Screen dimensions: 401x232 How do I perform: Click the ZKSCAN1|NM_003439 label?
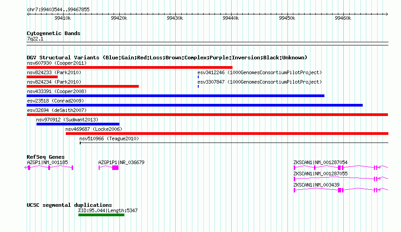click(316, 185)
